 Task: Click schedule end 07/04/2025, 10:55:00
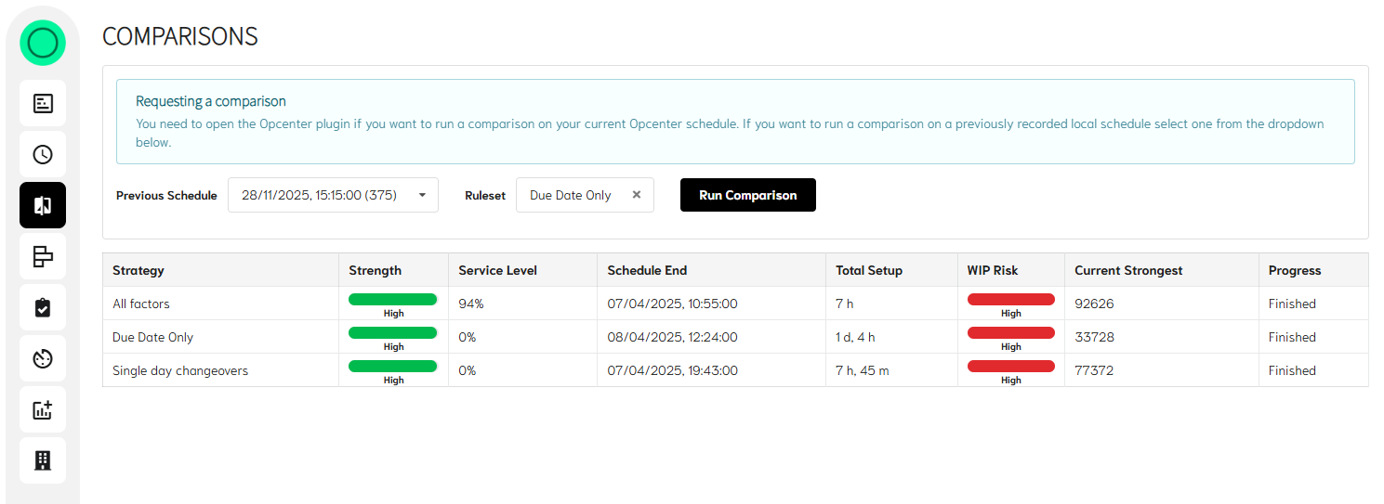click(673, 304)
